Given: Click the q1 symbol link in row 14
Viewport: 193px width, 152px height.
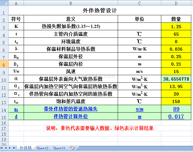Looking at the screenshot, I should 16,109.
